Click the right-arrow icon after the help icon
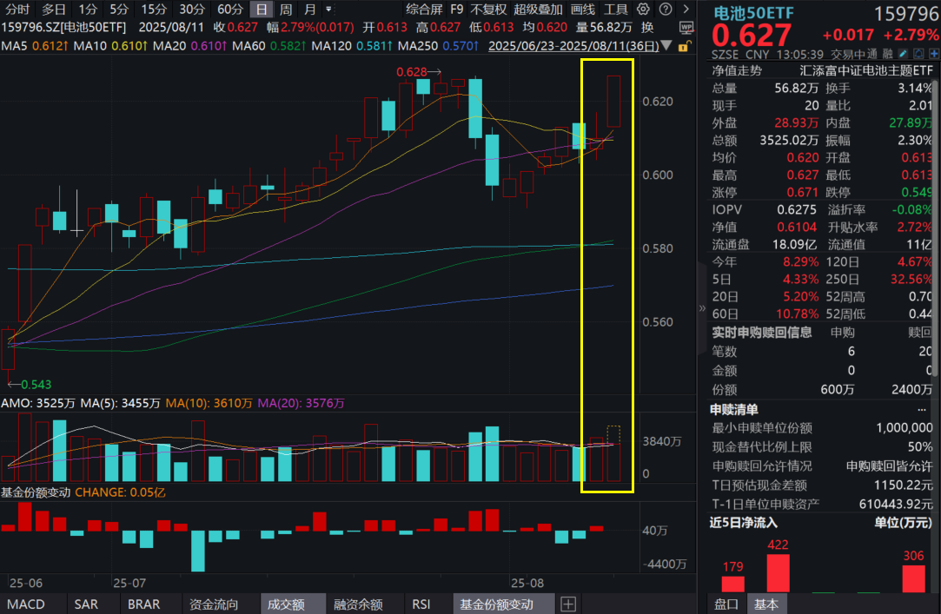This screenshot has width=941, height=614. click(x=686, y=10)
